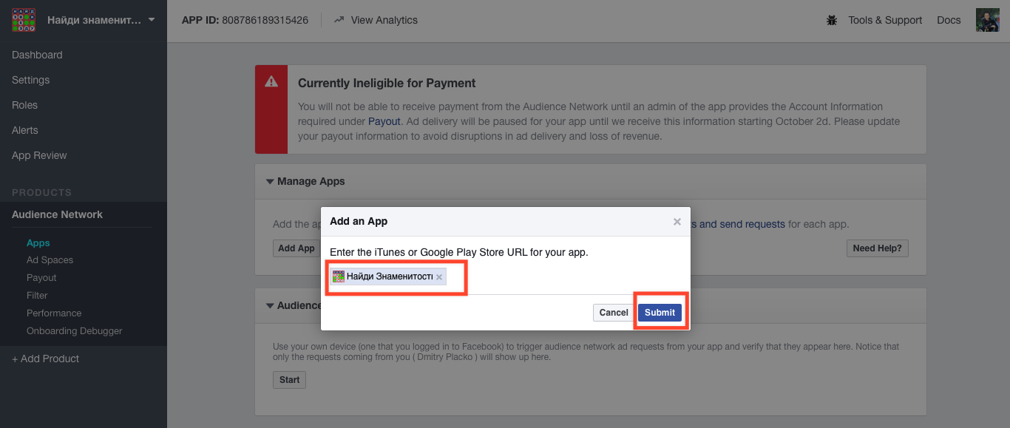Open the Tools & Support menu
Image resolution: width=1010 pixels, height=428 pixels.
click(x=885, y=20)
